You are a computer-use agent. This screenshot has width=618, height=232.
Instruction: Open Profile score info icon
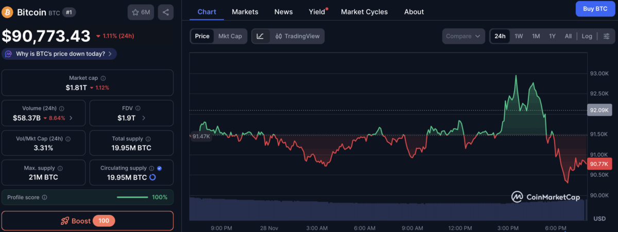pyautogui.click(x=44, y=197)
